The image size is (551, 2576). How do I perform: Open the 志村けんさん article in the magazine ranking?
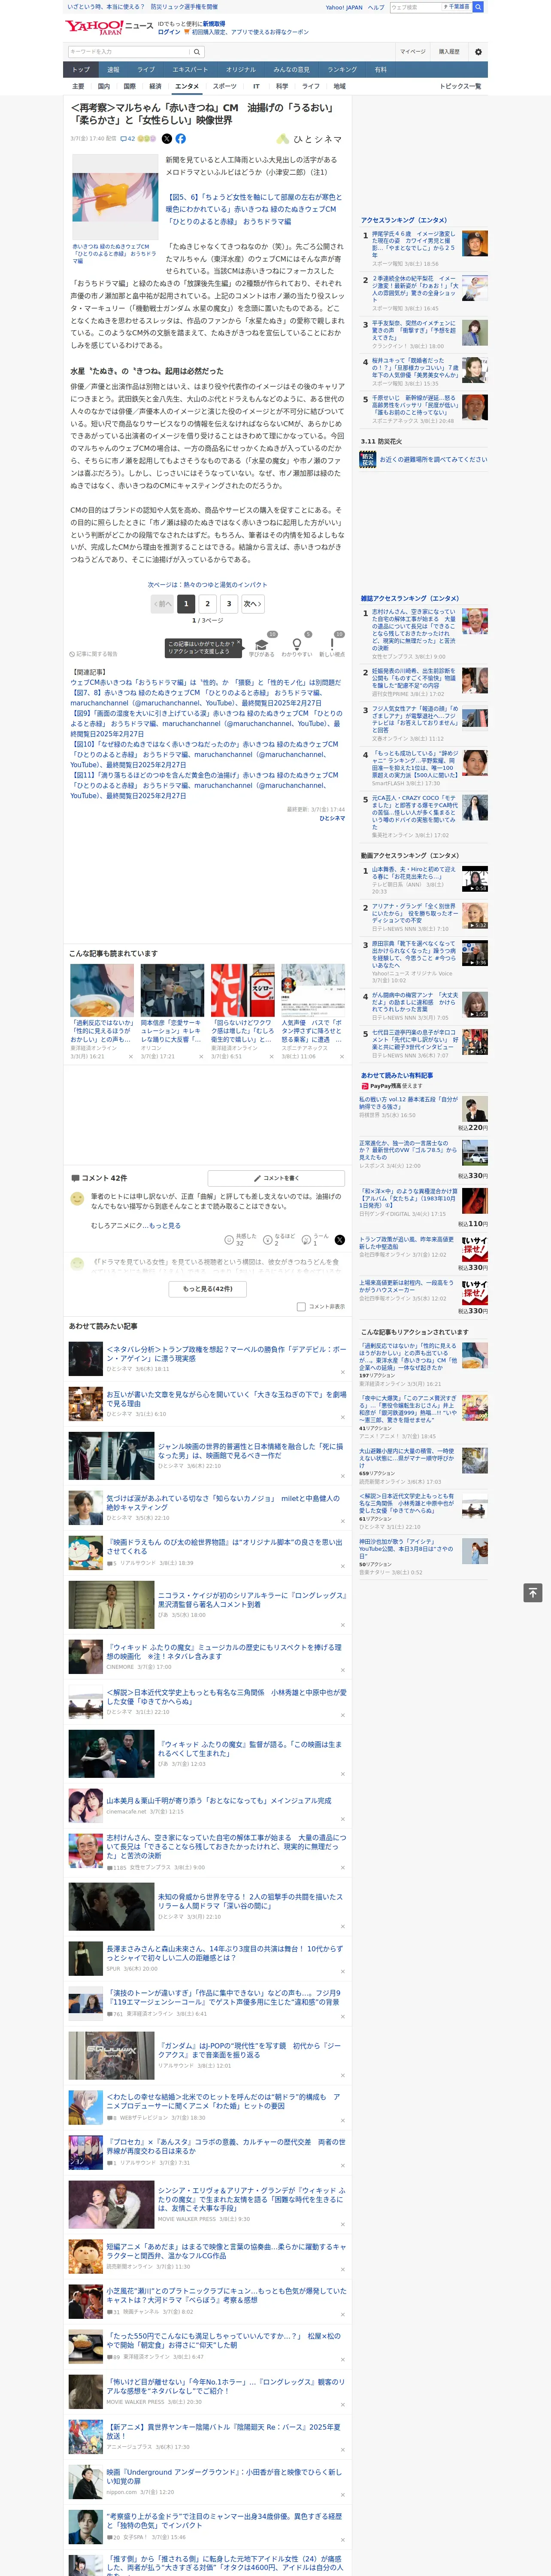414,630
